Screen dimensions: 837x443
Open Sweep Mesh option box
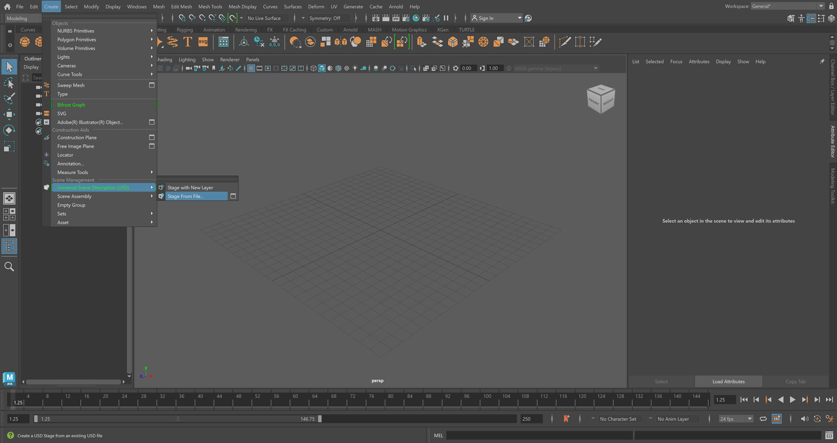(x=152, y=85)
